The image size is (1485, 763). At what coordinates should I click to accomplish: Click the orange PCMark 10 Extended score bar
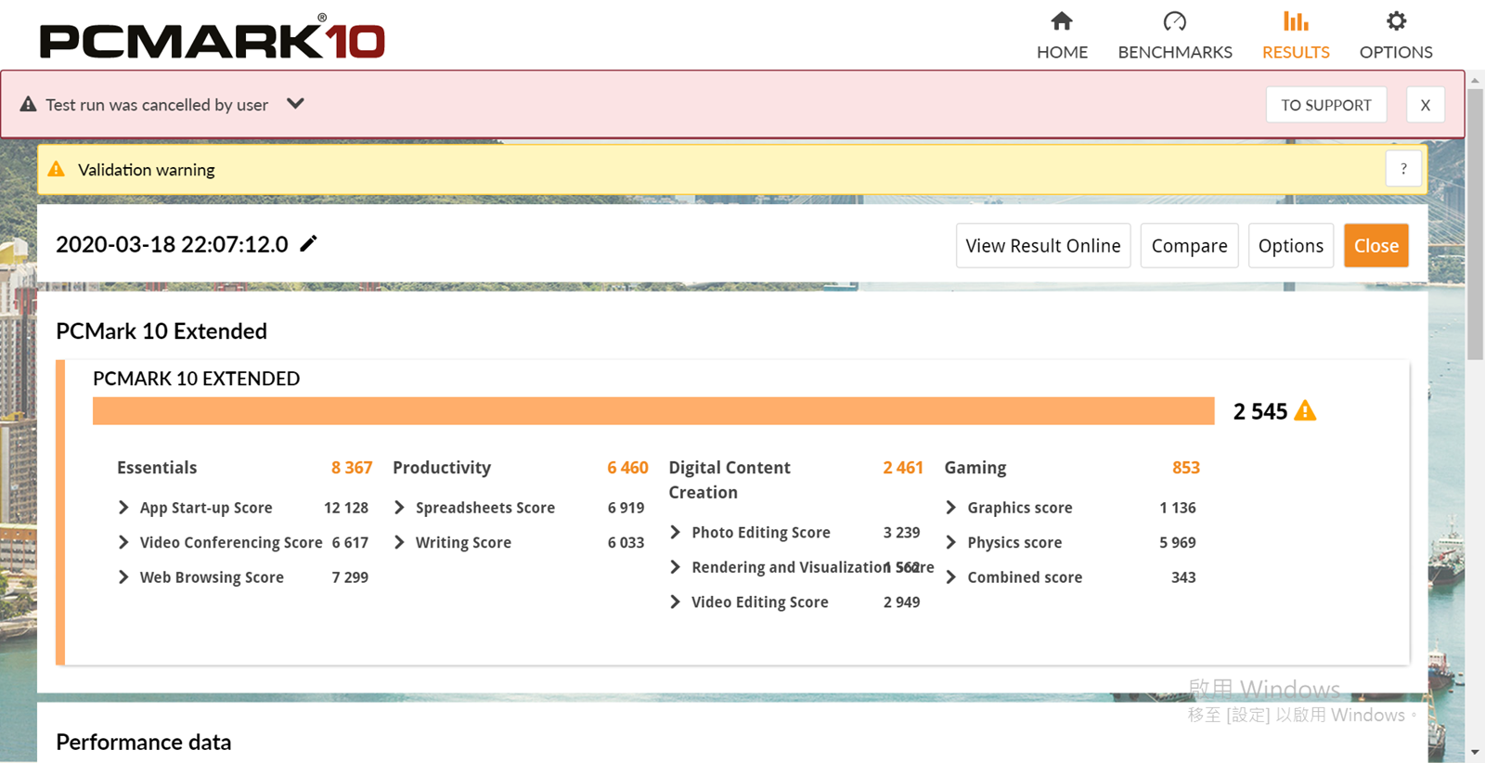pyautogui.click(x=652, y=411)
